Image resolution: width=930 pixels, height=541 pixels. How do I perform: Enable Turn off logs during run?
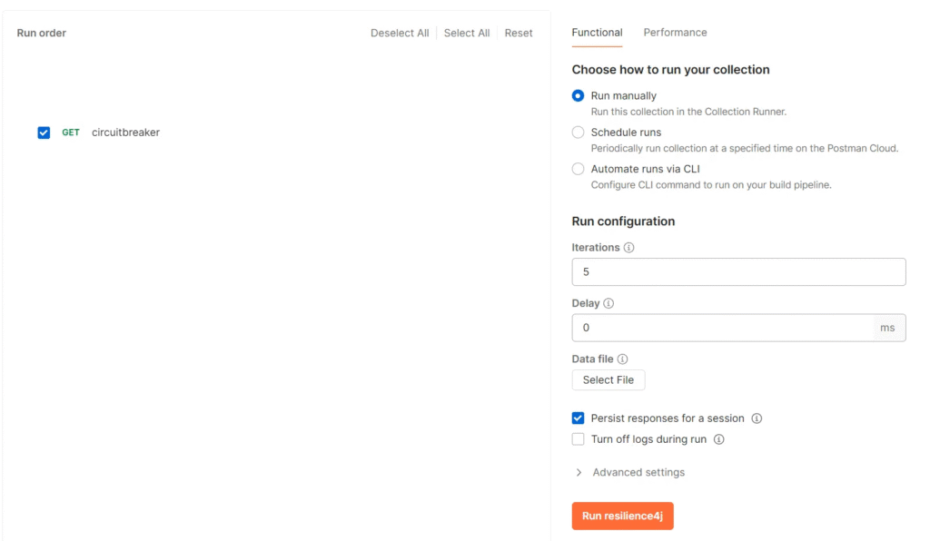579,439
